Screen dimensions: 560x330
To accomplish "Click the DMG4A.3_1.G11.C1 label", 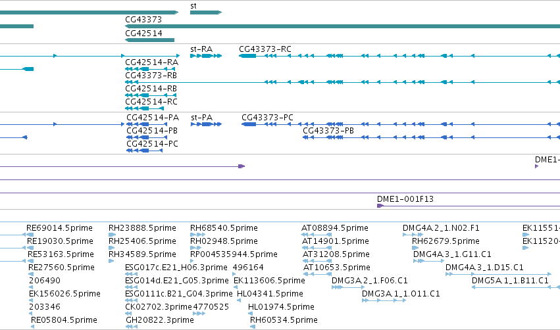I will (452, 254).
